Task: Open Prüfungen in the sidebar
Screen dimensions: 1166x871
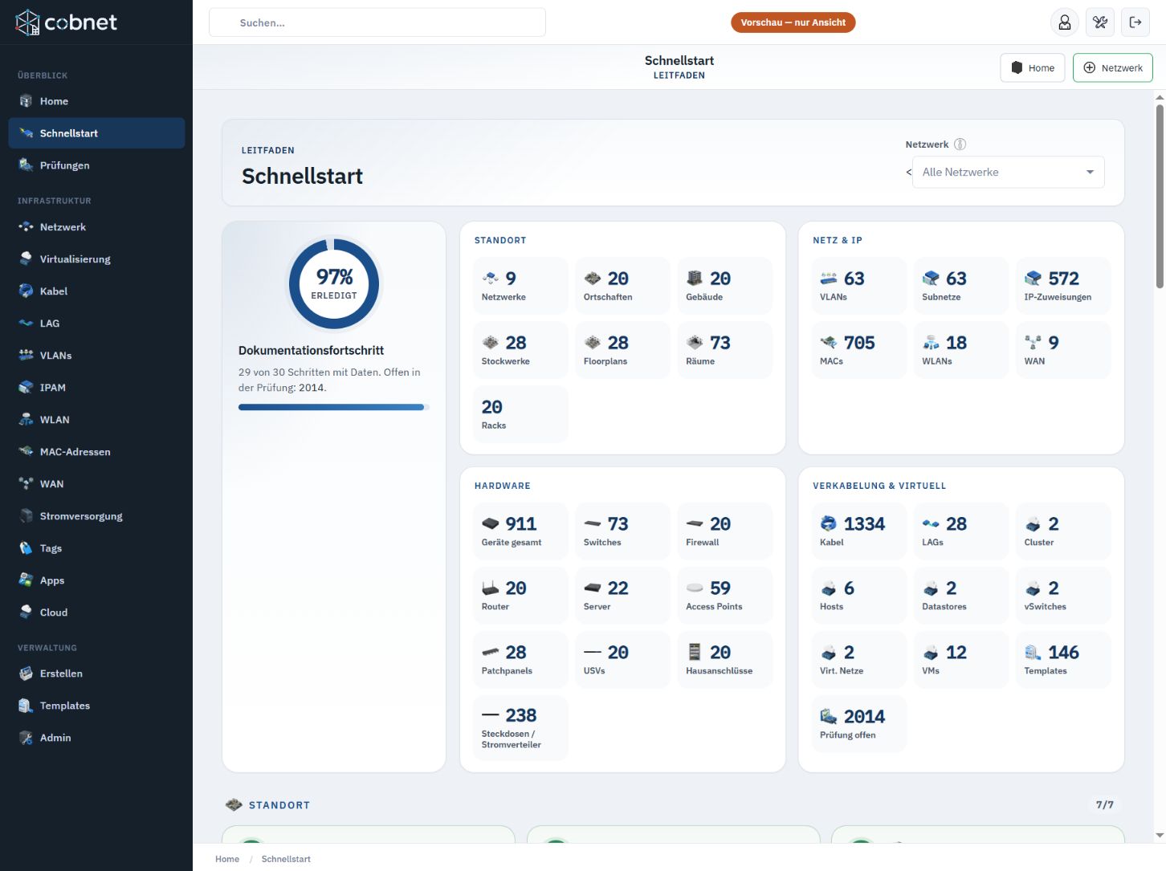Action: 96,165
